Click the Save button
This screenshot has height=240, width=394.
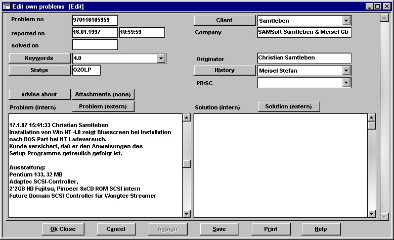click(219, 229)
